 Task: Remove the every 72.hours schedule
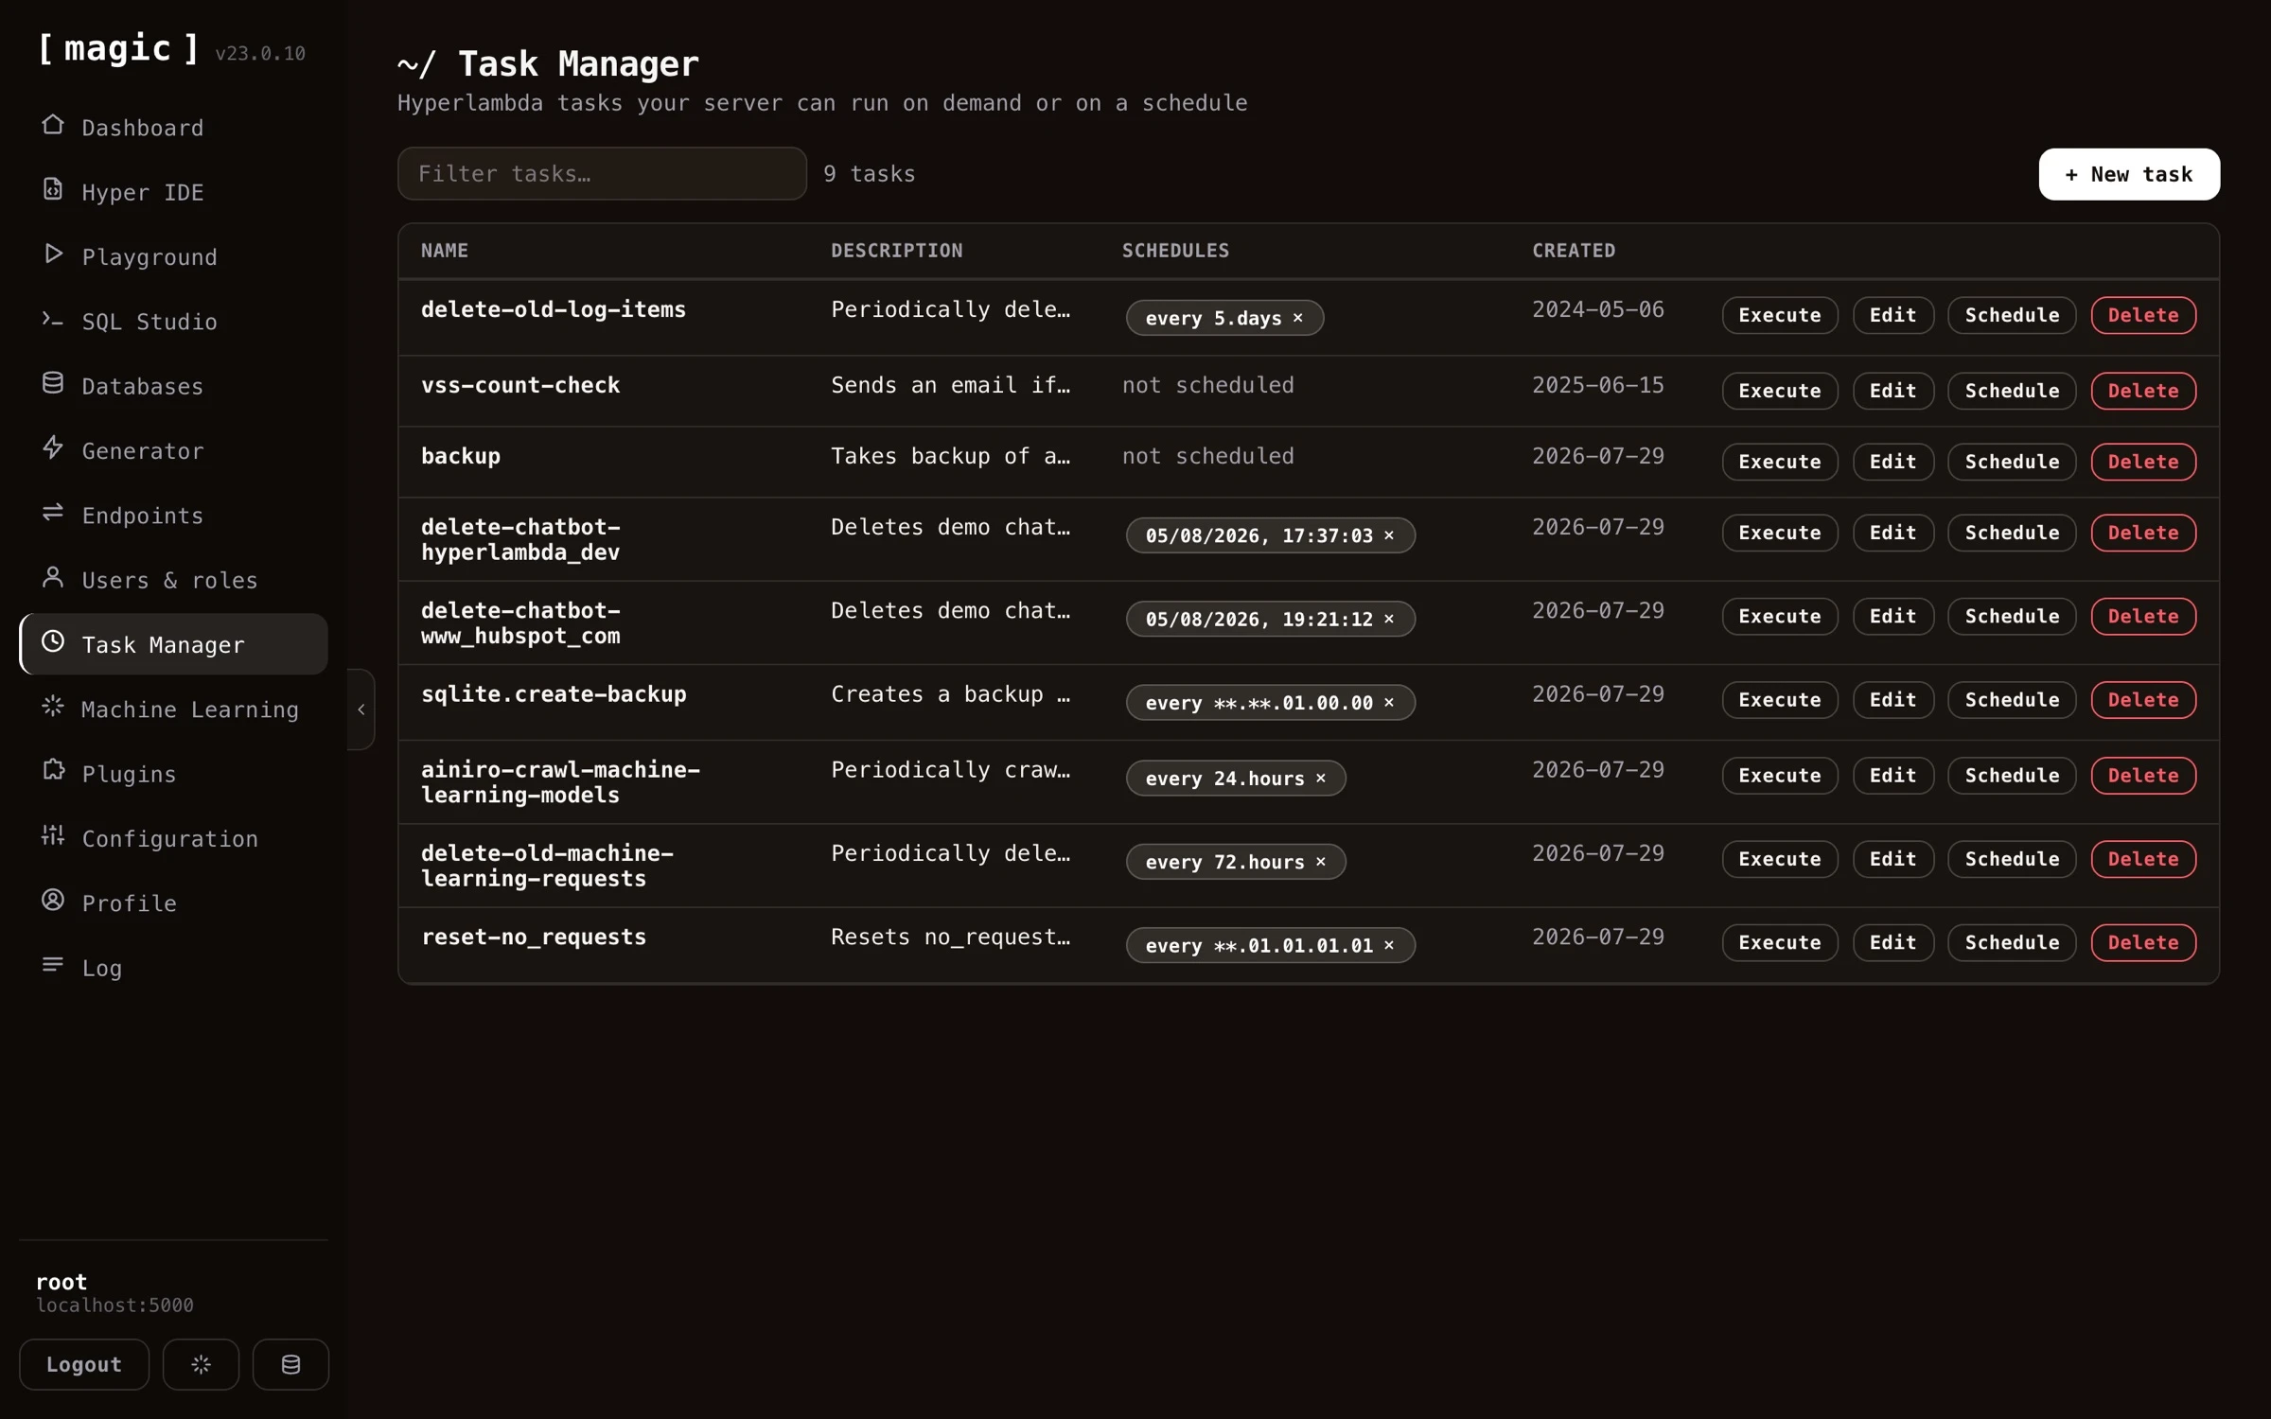(1321, 861)
